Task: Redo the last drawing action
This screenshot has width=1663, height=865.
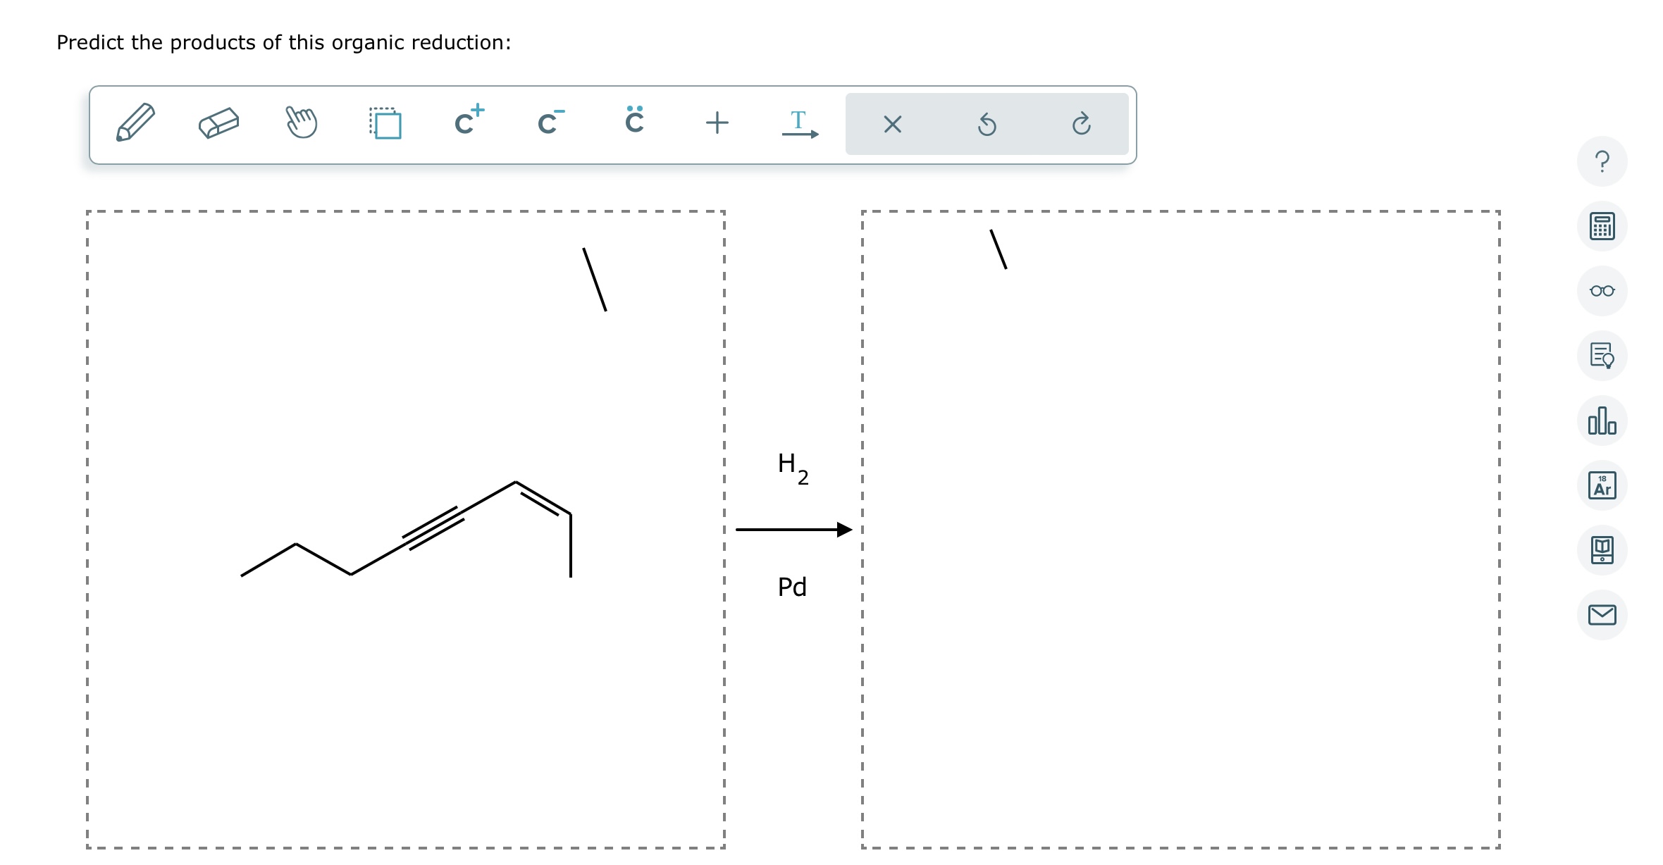Action: click(x=1081, y=125)
